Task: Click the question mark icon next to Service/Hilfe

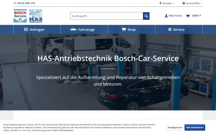Action: pos(184,3)
